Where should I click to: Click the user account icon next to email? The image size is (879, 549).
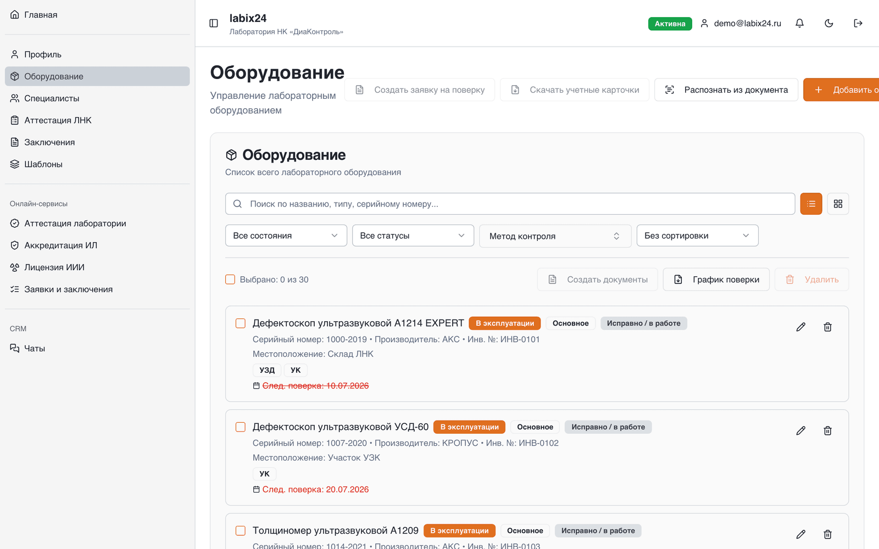704,23
